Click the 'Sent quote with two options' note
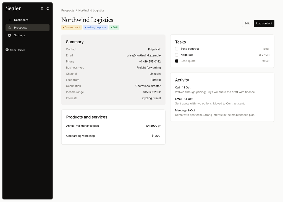The image size is (283, 202). click(x=210, y=104)
